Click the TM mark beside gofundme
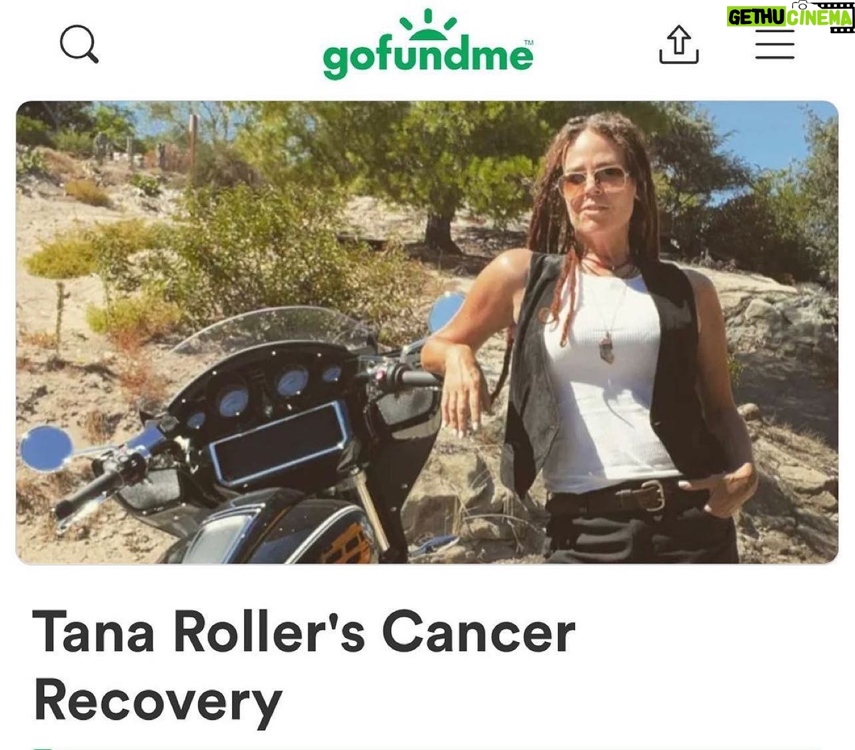Screen dimensions: 855x750 click(528, 43)
